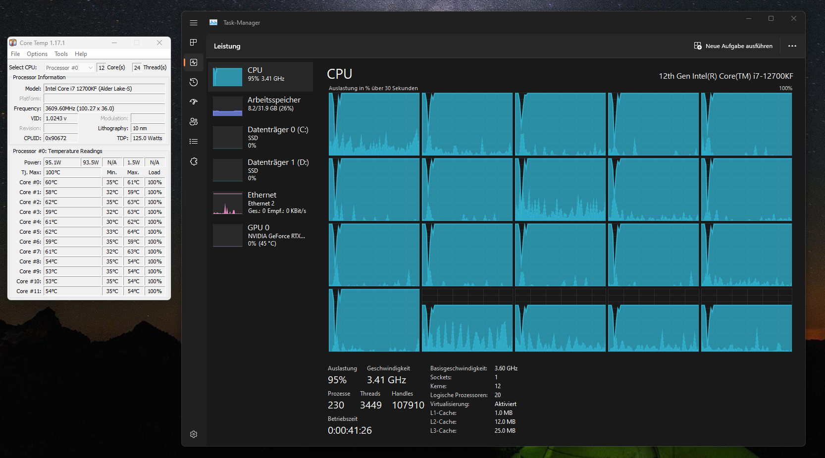Click the Core #10 row label
The width and height of the screenshot is (825, 458).
pos(30,281)
